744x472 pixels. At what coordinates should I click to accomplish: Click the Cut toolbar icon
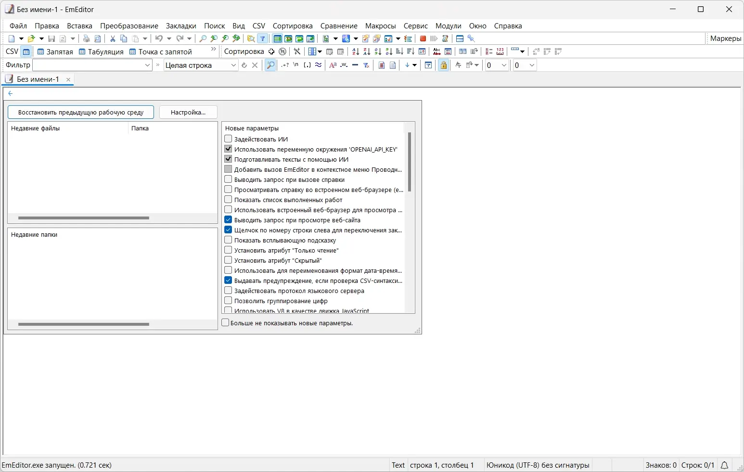pyautogui.click(x=113, y=38)
